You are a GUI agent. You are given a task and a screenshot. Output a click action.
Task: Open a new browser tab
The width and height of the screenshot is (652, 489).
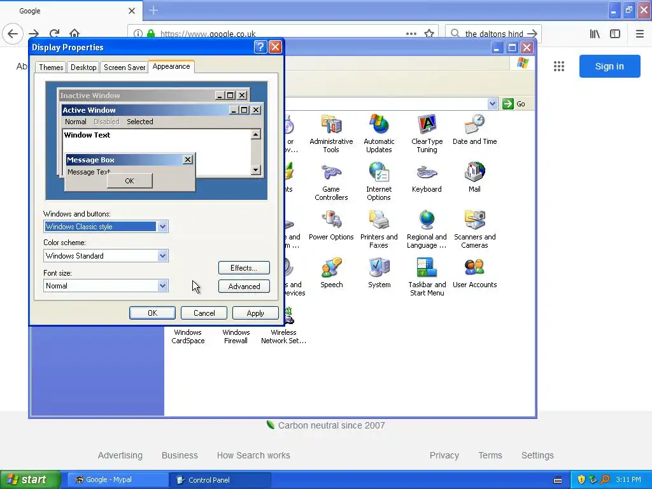pyautogui.click(x=153, y=10)
